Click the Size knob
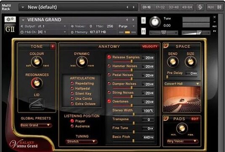This screenshot has height=152, width=225. coord(191,62)
